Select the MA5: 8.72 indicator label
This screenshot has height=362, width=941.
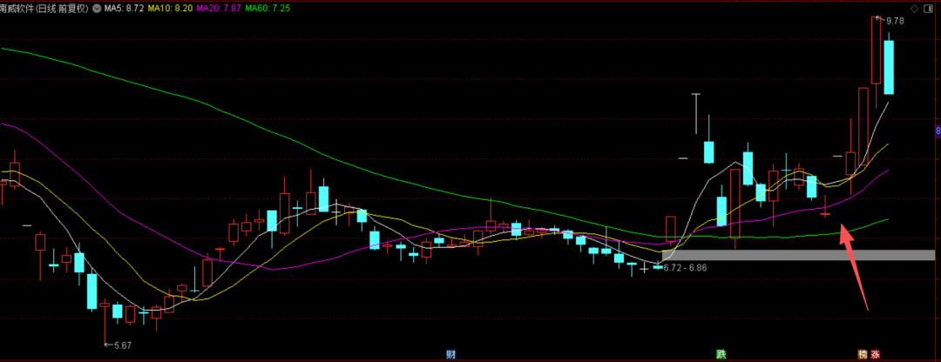click(123, 9)
